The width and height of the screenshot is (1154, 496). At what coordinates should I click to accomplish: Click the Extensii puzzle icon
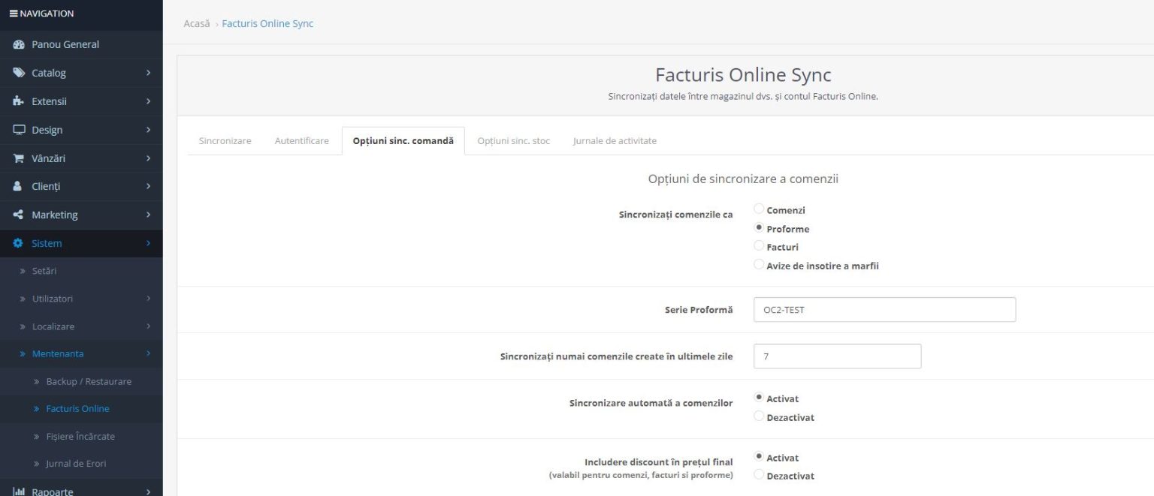[x=19, y=101]
